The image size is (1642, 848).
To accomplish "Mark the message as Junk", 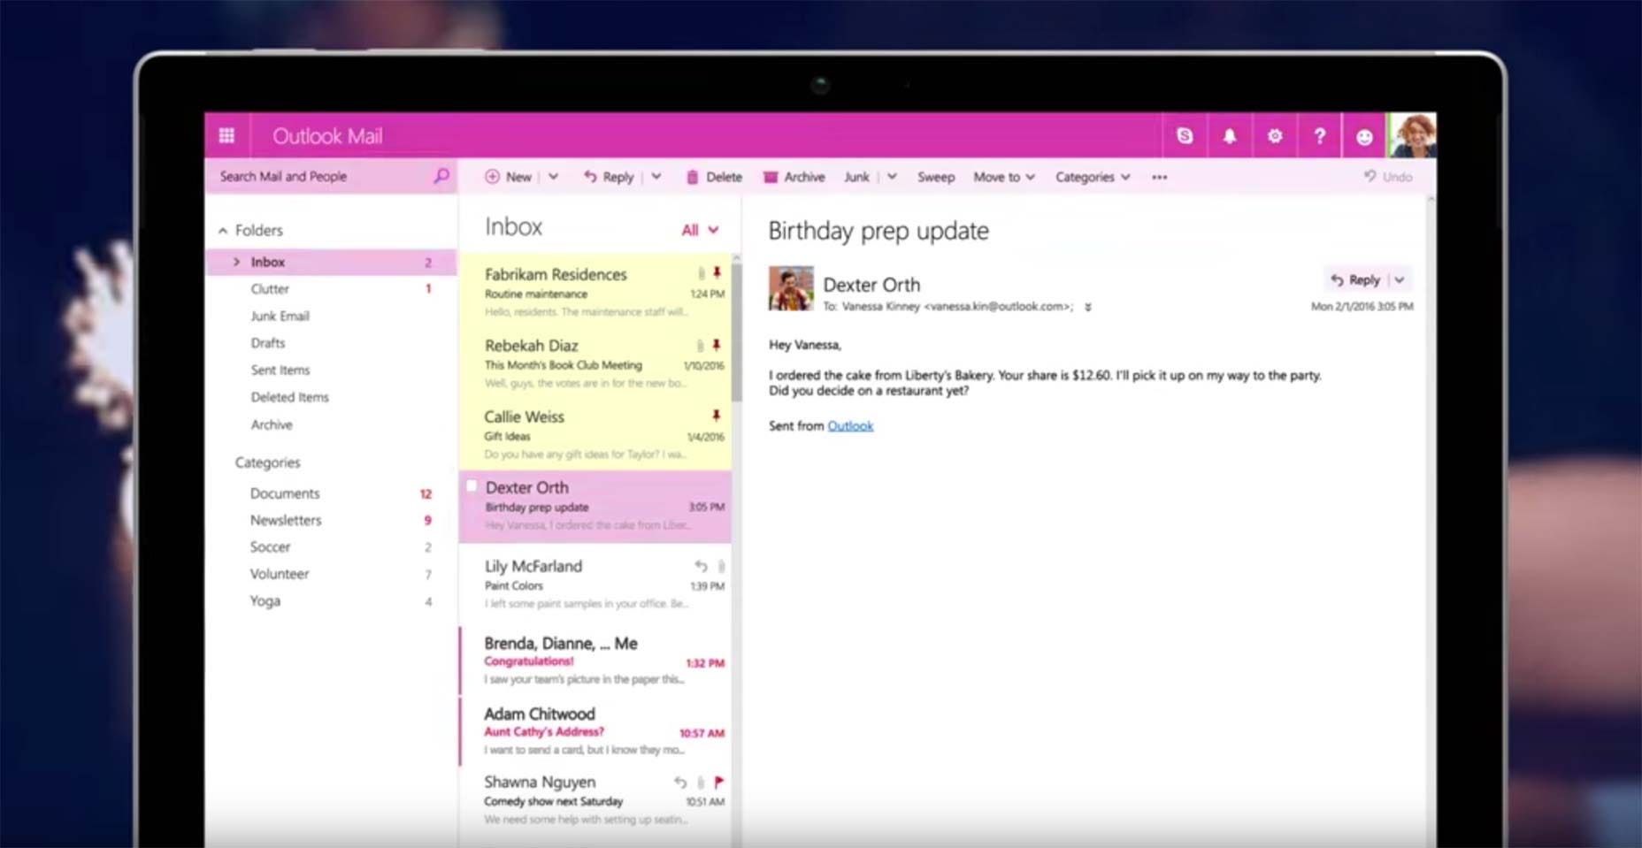I will 856,177.
